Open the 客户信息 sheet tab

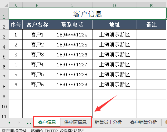(x=47, y=122)
